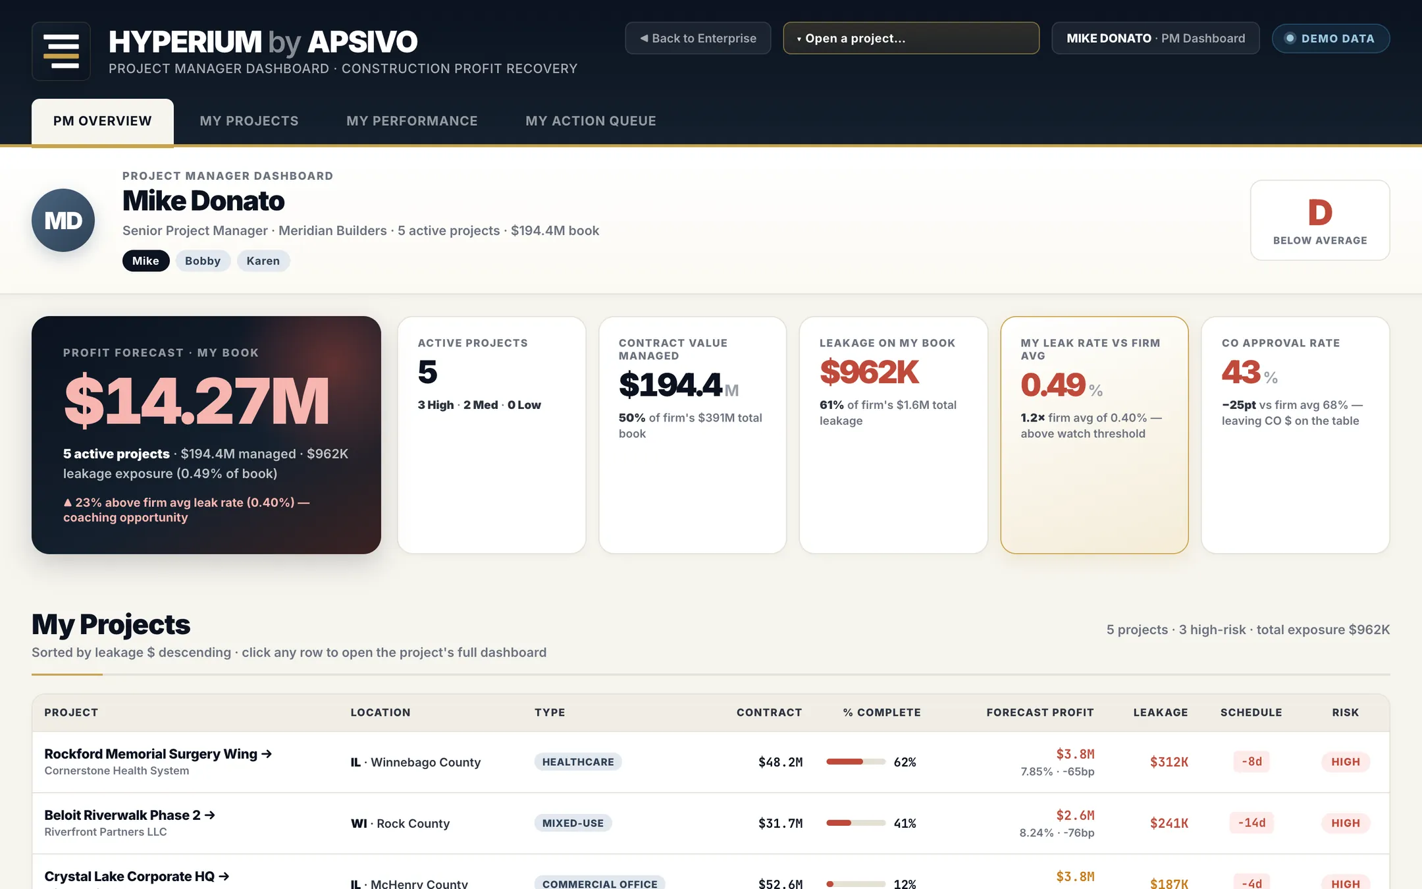This screenshot has height=889, width=1422.
Task: Click the $48.2M contract cell
Action: [x=781, y=762]
